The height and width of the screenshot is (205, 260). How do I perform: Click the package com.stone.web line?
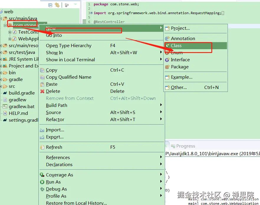[x=116, y=4]
